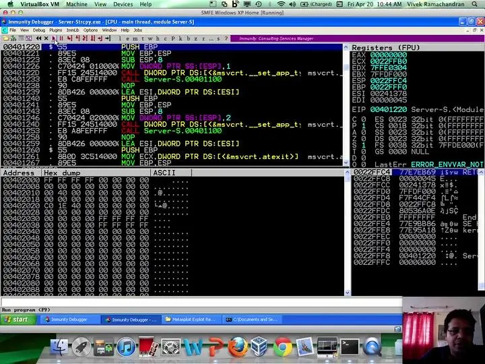
Task: Show executable modules with 'e' button
Action: (127, 38)
